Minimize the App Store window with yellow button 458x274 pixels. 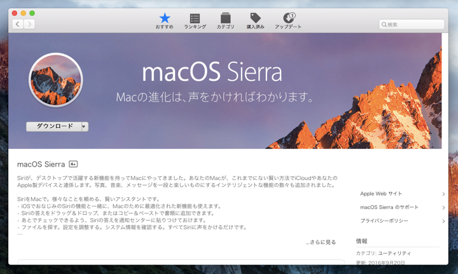(x=24, y=13)
